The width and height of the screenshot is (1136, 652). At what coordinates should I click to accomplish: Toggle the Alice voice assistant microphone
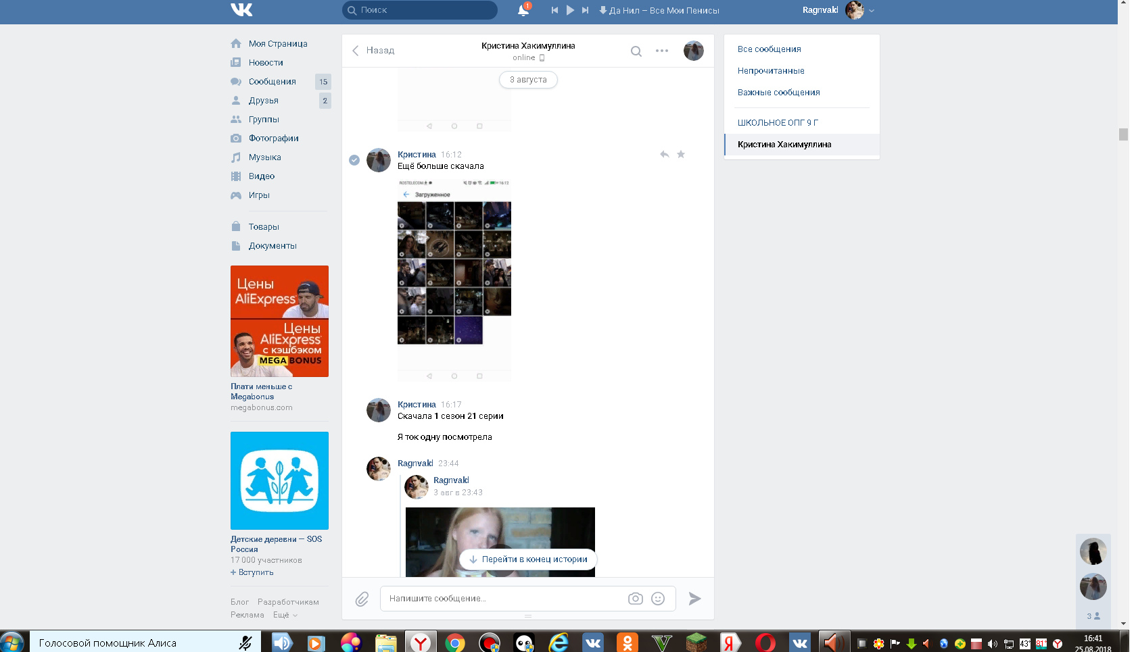point(245,643)
